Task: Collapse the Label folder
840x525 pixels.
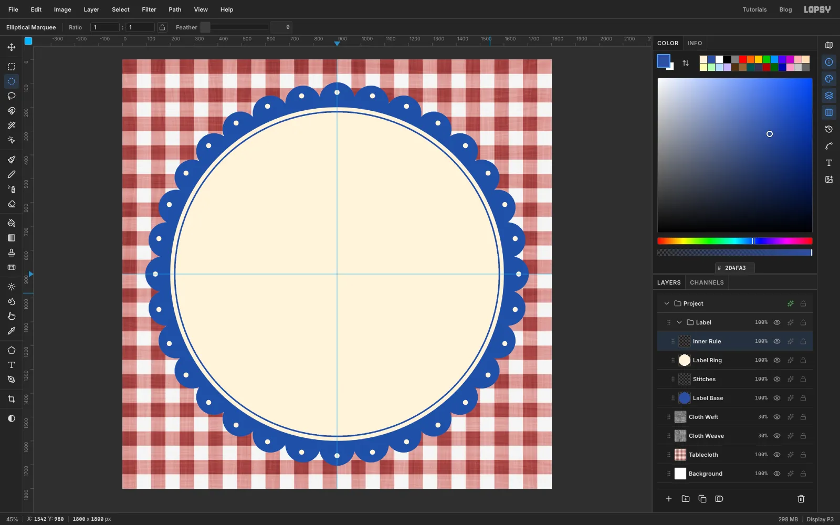Action: [x=679, y=322]
